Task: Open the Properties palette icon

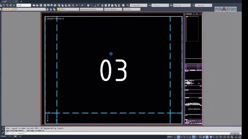Action: point(102,5)
